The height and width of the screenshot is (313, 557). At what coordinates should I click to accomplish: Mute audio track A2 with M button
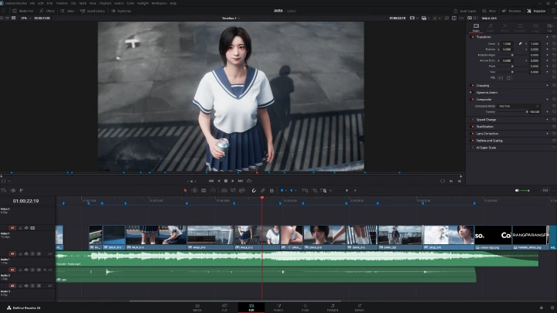tap(39, 270)
